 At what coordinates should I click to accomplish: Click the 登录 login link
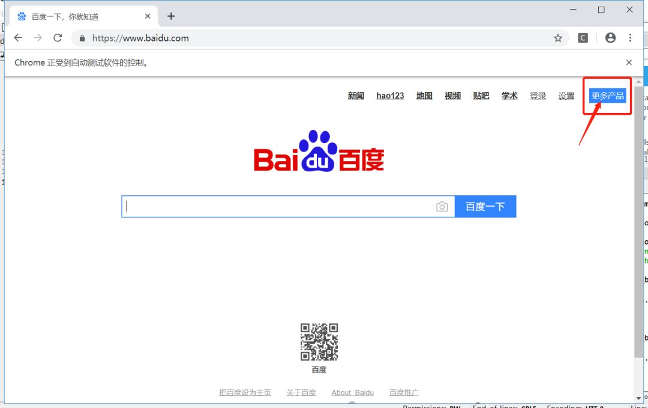click(x=538, y=96)
